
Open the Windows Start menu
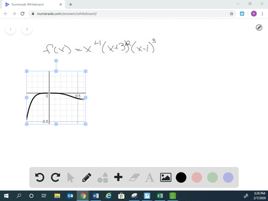pos(6,196)
